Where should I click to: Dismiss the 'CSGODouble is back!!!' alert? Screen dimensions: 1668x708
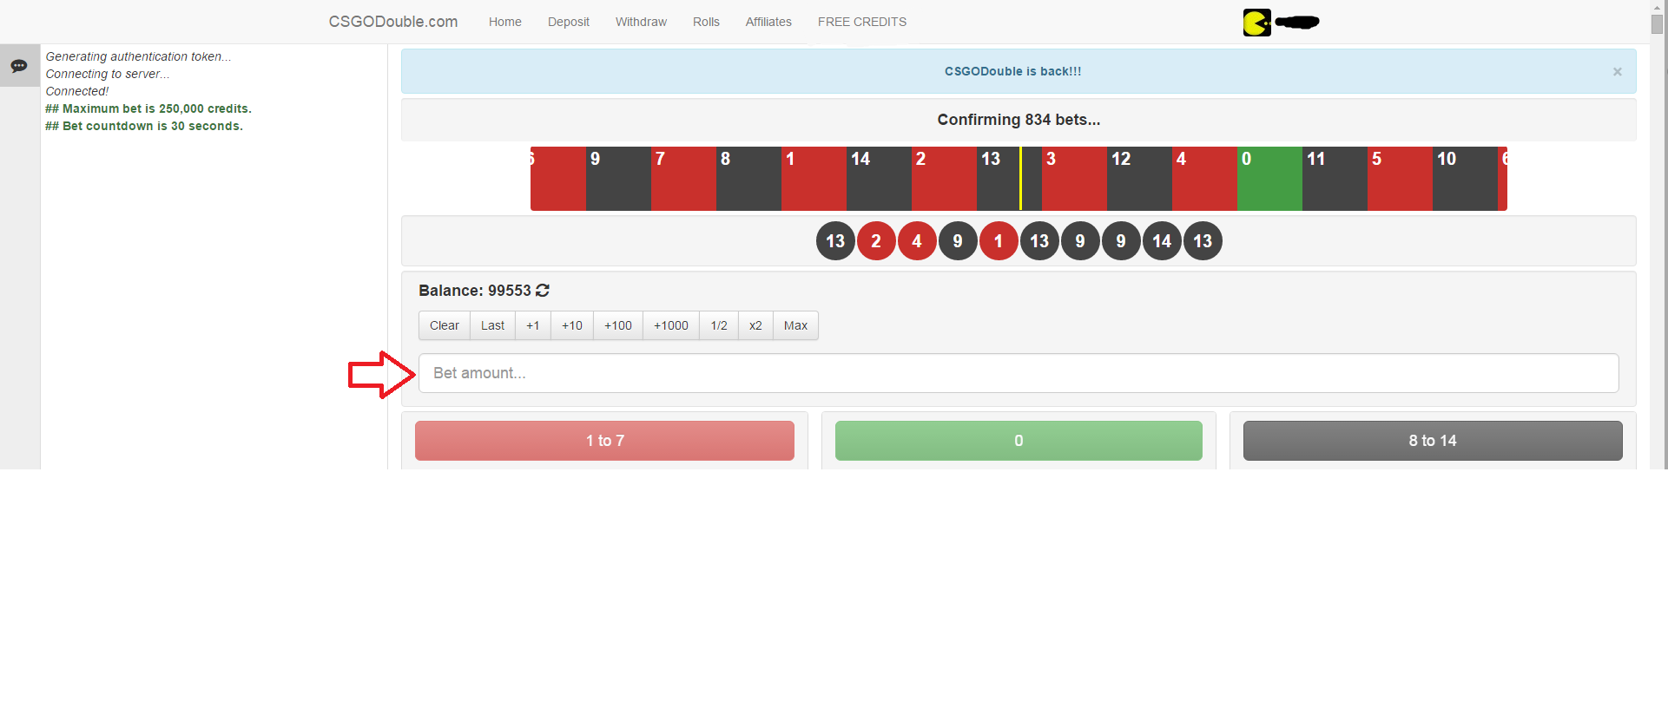1617,72
